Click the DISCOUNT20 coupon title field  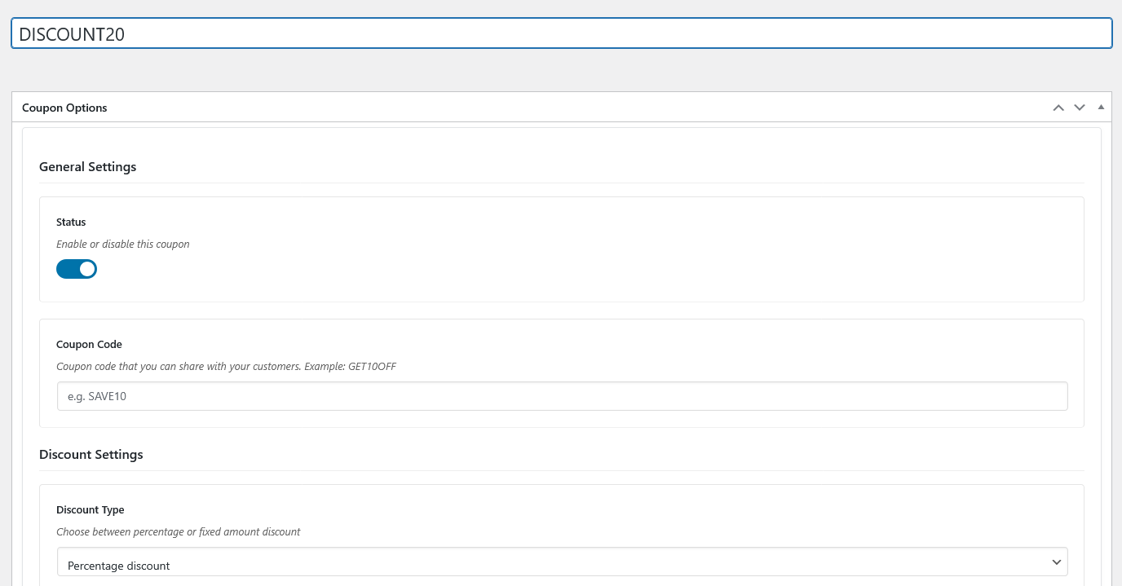click(561, 33)
